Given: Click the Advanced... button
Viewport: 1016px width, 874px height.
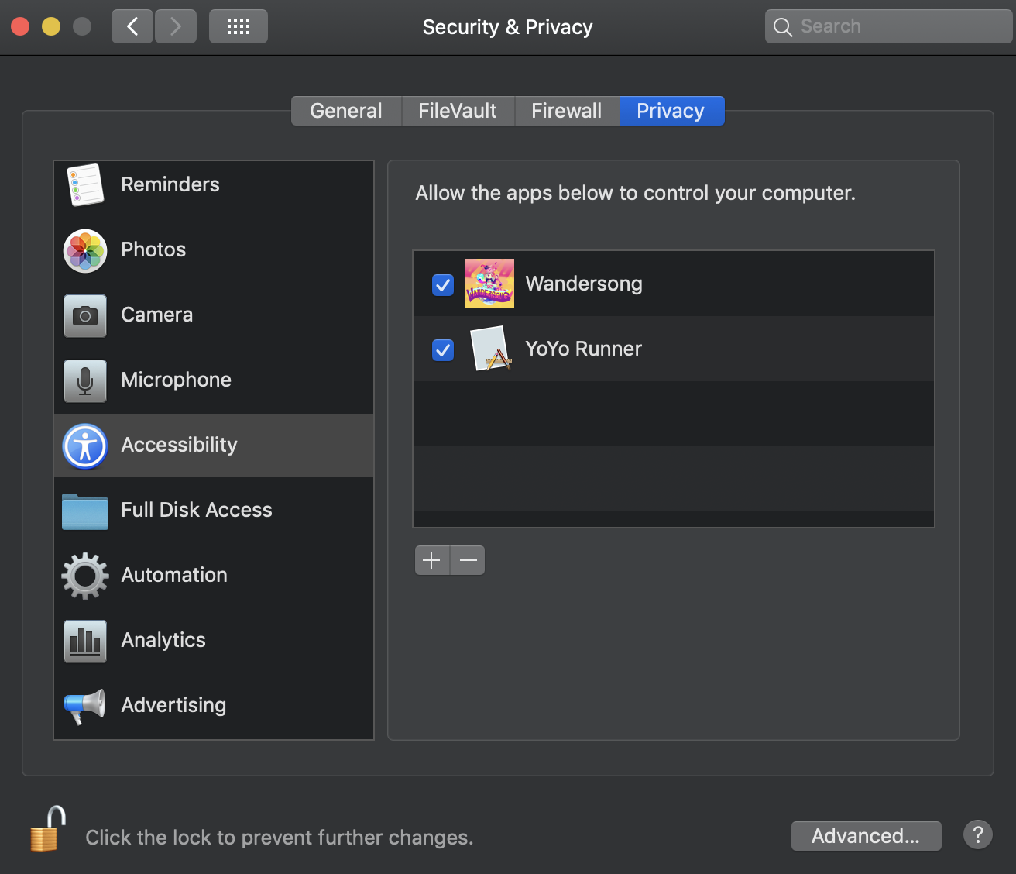Looking at the screenshot, I should pos(866,836).
